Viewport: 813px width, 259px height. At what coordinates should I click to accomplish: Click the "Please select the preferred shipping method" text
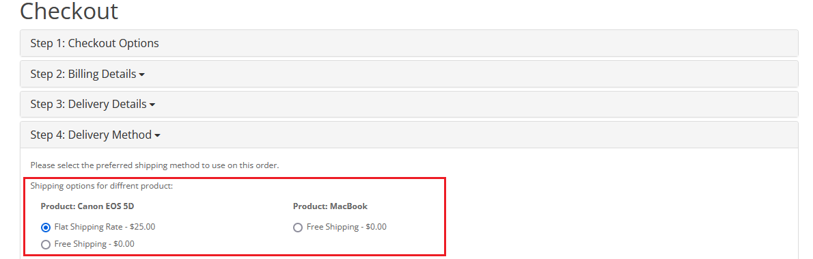pos(154,165)
